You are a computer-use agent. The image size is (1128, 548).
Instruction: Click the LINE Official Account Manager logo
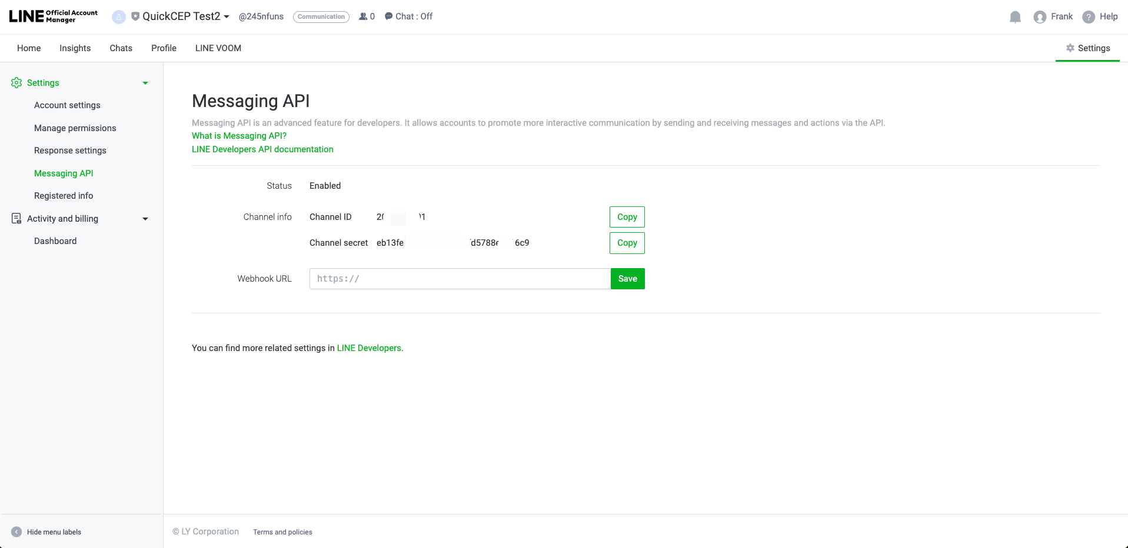[54, 16]
